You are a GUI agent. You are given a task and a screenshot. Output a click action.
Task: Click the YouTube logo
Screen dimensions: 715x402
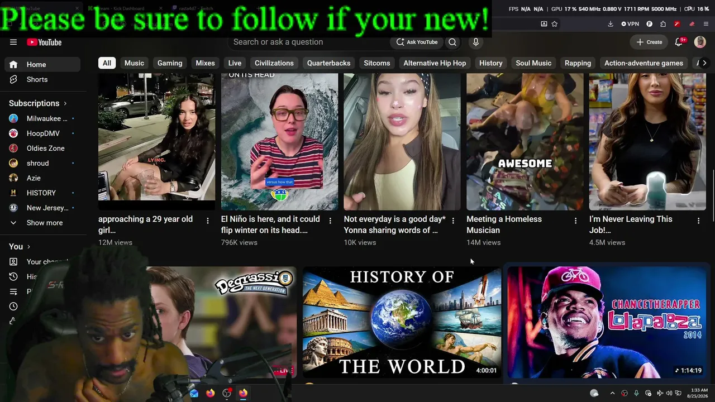44,42
